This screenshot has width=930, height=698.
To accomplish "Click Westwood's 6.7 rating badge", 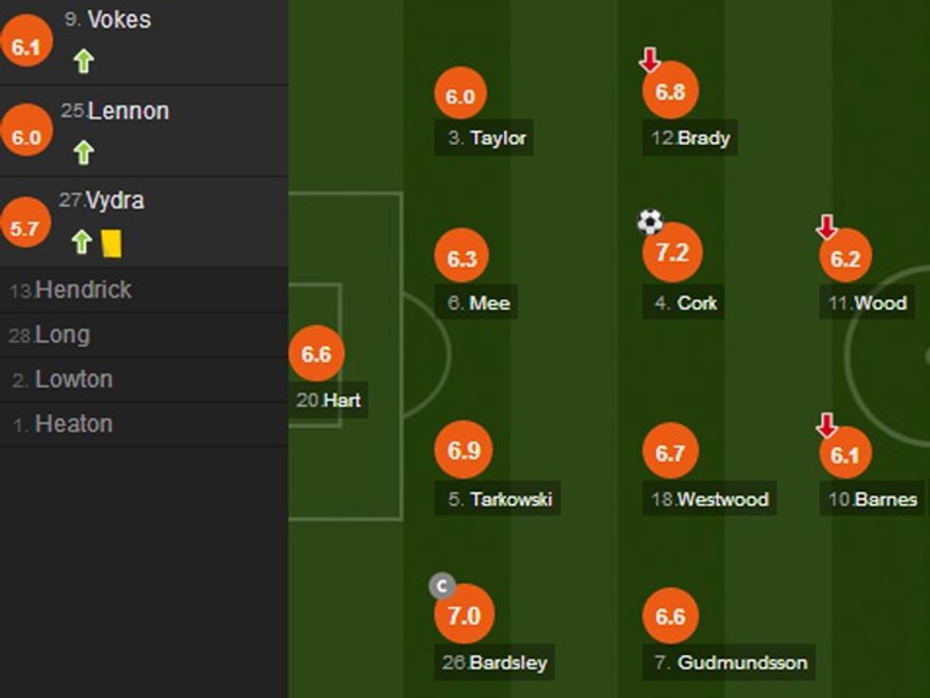I will point(670,453).
